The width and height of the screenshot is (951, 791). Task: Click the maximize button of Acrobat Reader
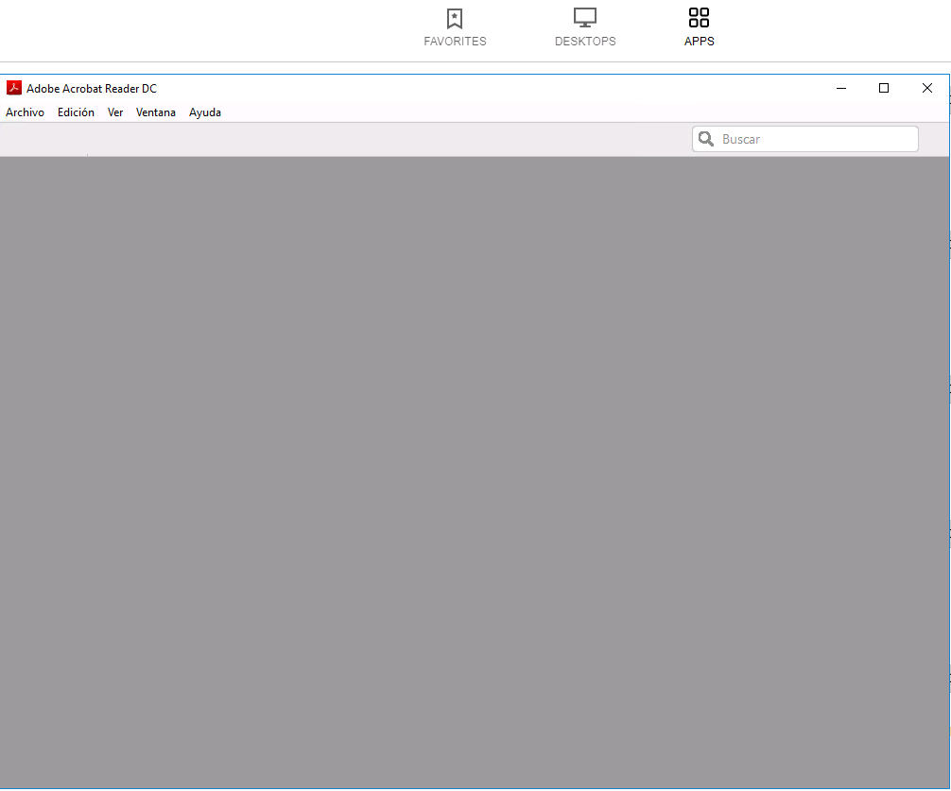(x=884, y=87)
